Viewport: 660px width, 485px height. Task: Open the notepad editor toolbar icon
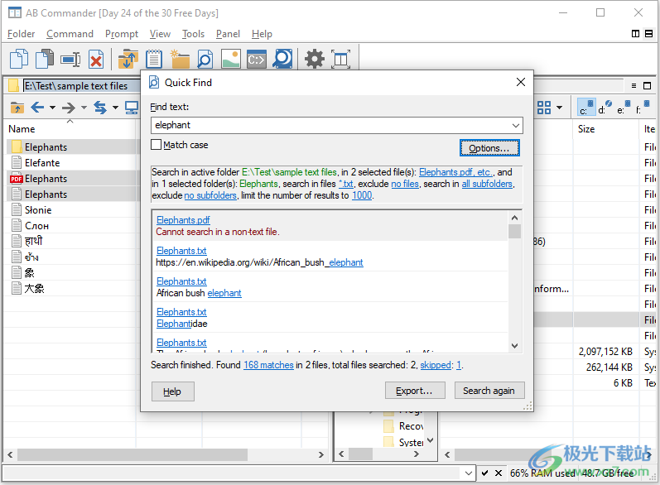[154, 59]
